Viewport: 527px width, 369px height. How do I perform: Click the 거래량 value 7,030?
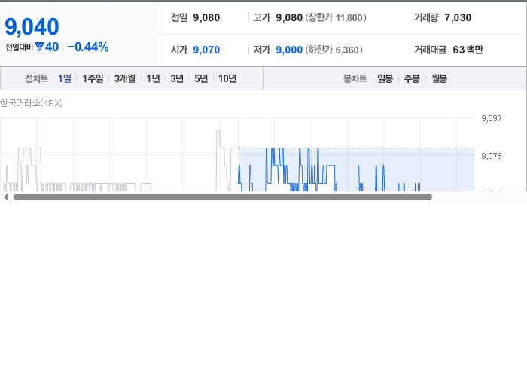pyautogui.click(x=458, y=17)
